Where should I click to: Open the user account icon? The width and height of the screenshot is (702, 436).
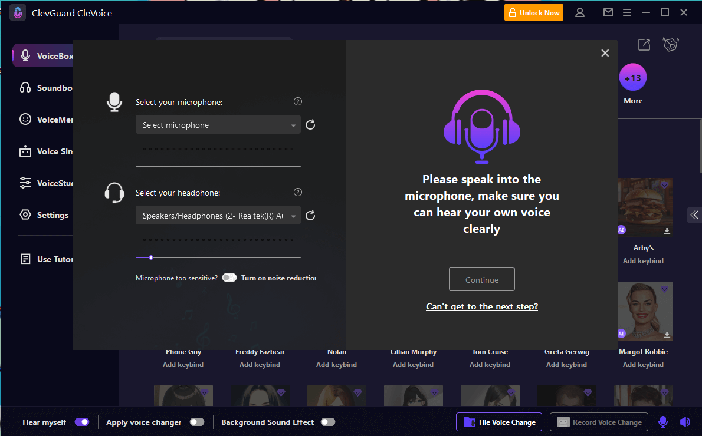[x=580, y=12]
